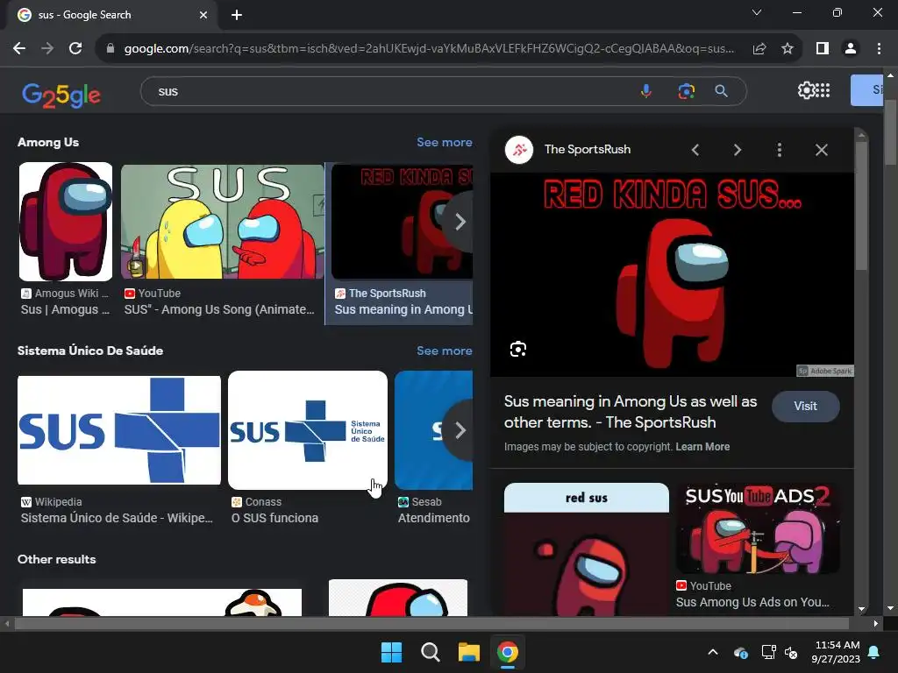This screenshot has height=673, width=898.
Task: Open The SportsRush source in preview header
Action: [x=587, y=149]
